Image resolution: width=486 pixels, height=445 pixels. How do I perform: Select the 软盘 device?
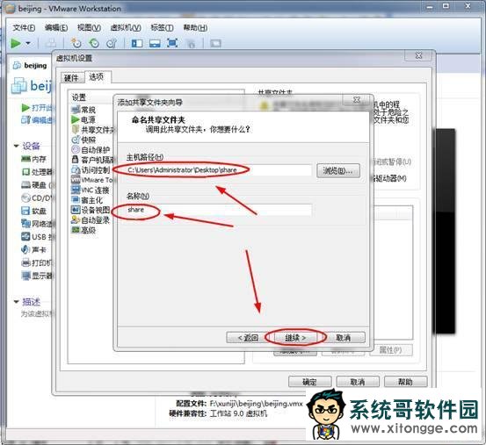pyautogui.click(x=33, y=211)
